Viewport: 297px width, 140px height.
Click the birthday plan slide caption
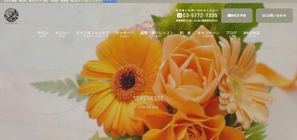[x=148, y=107]
